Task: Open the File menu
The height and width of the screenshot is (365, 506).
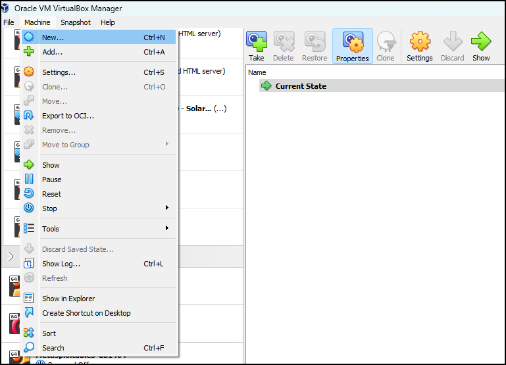Action: pos(9,22)
